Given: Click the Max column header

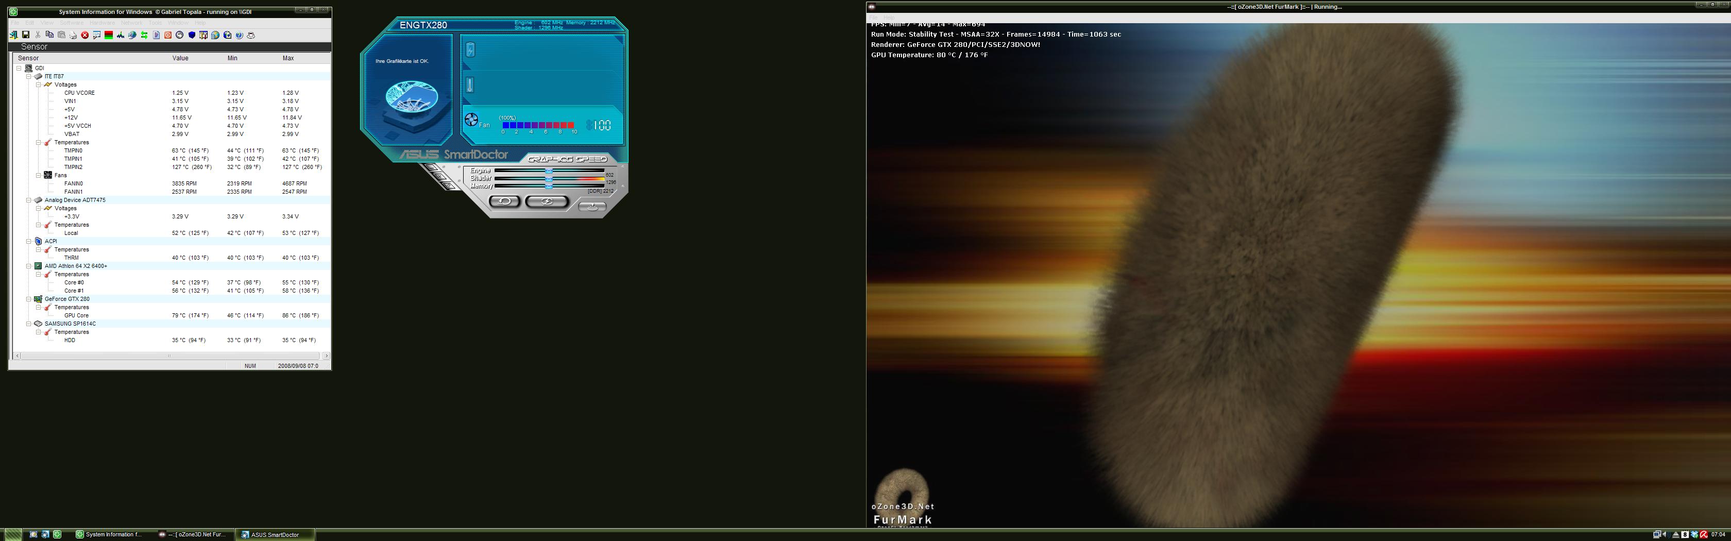Looking at the screenshot, I should coord(288,58).
